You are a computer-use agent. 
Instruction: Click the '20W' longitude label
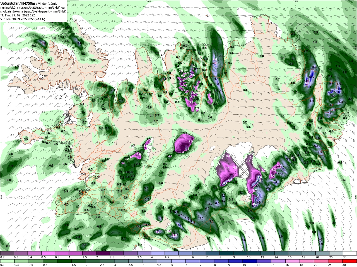pyautogui.click(x=148, y=1)
